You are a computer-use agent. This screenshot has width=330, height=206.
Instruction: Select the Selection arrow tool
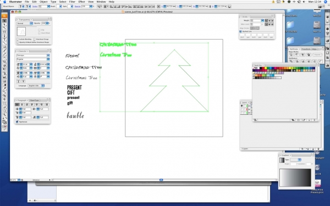point(4,21)
